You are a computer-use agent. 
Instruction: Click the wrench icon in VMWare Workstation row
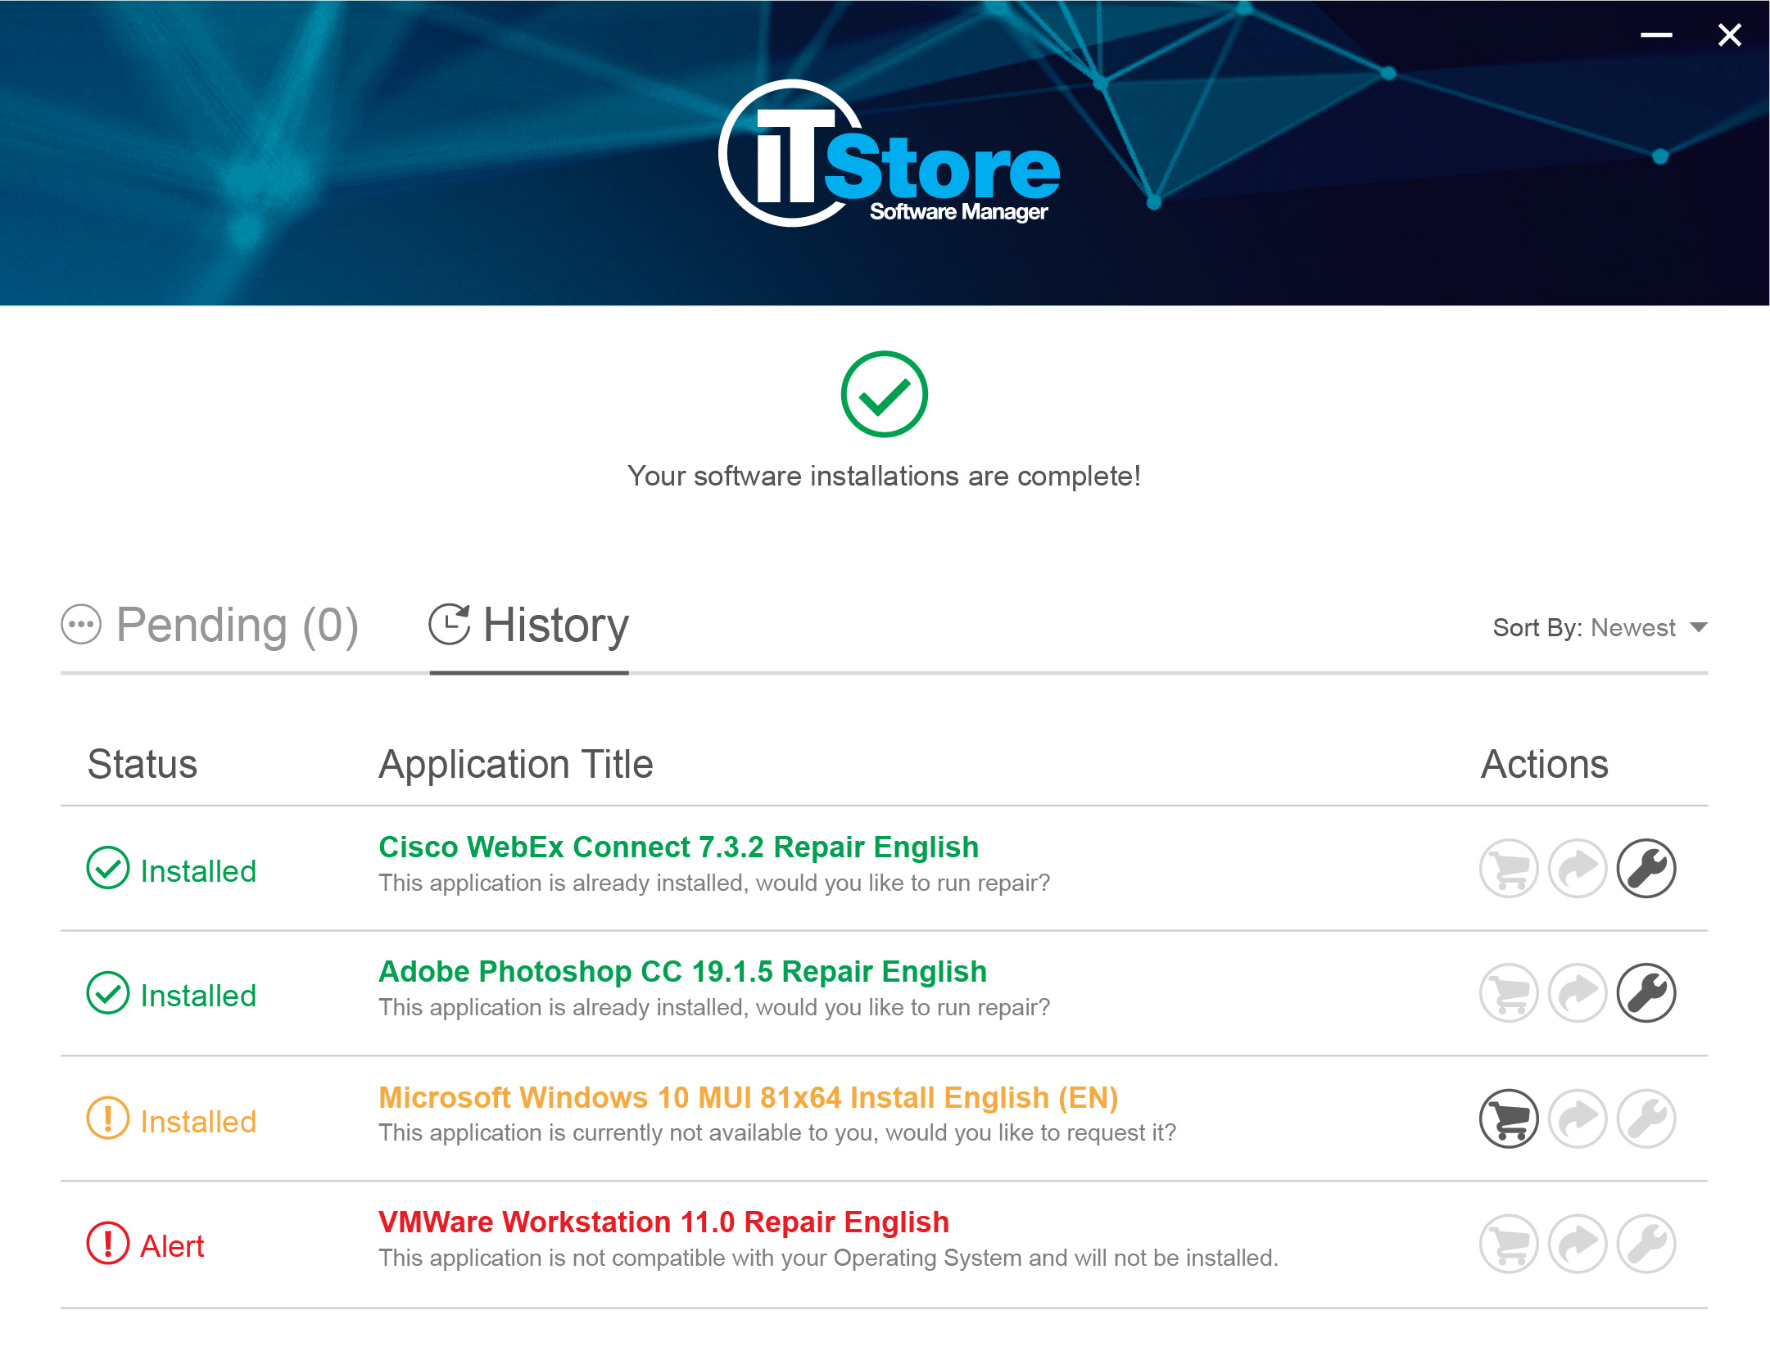(1646, 1244)
